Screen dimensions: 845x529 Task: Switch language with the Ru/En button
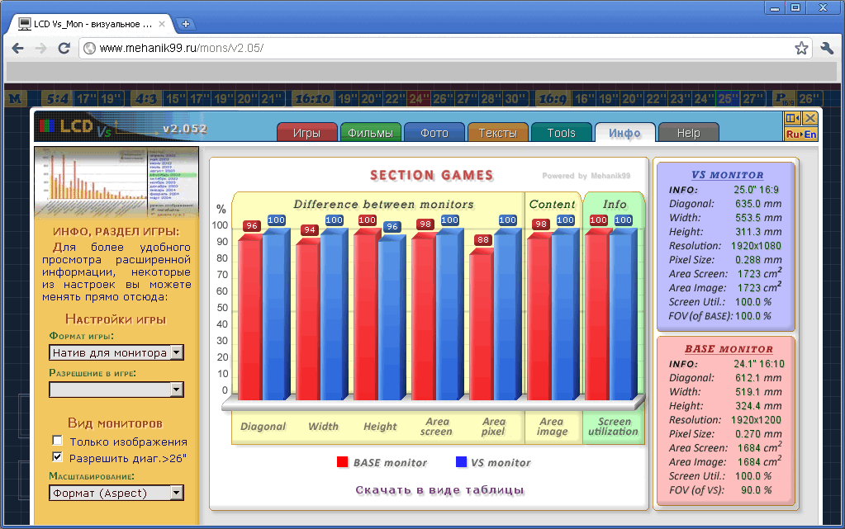pos(801,135)
